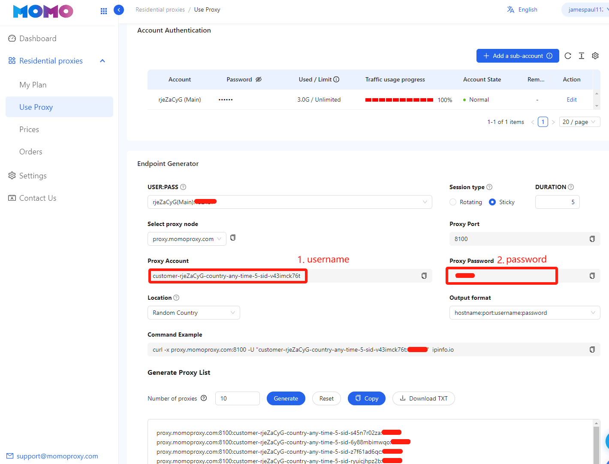Viewport: 609px width, 464px height.
Task: Click the Reset button
Action: [326, 398]
